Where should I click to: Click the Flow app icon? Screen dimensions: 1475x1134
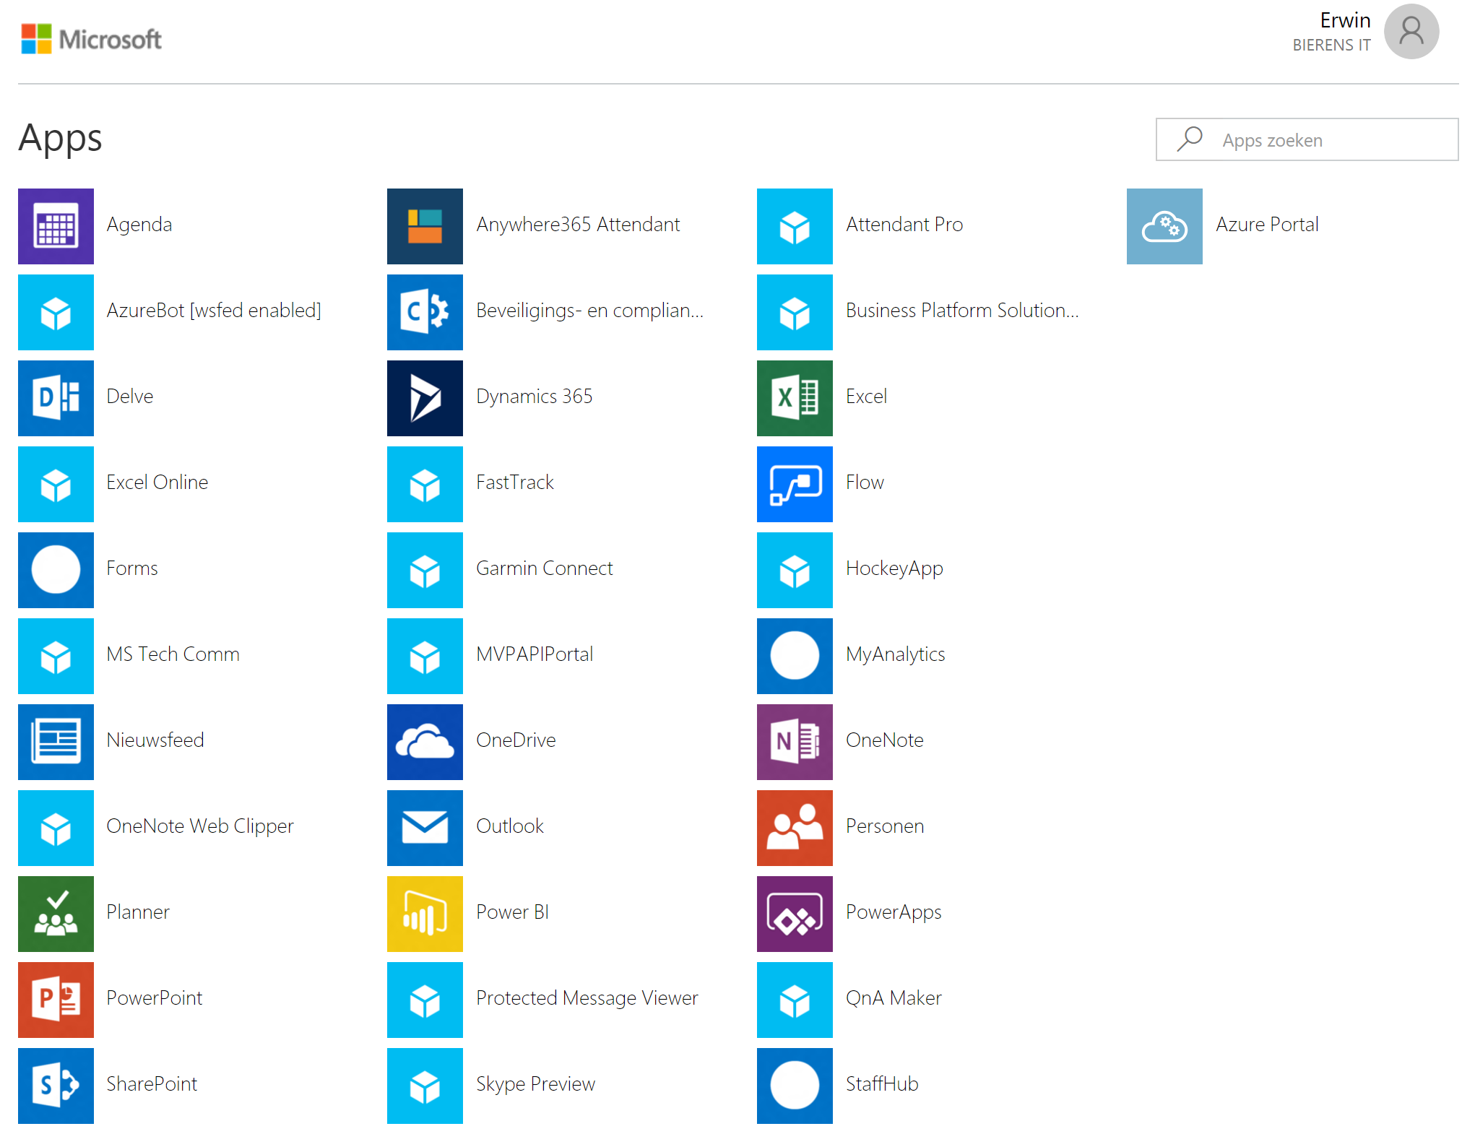(x=795, y=484)
